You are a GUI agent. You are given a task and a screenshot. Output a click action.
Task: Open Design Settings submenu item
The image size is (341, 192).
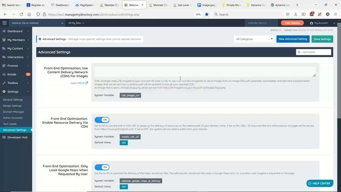point(12,106)
